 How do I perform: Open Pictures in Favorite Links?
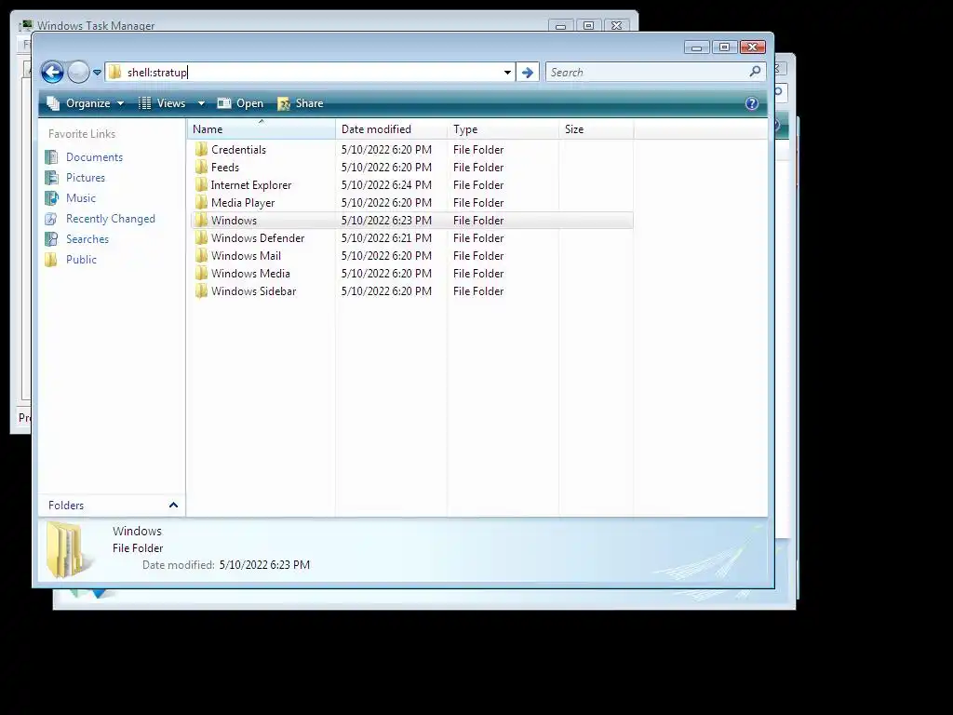point(86,178)
